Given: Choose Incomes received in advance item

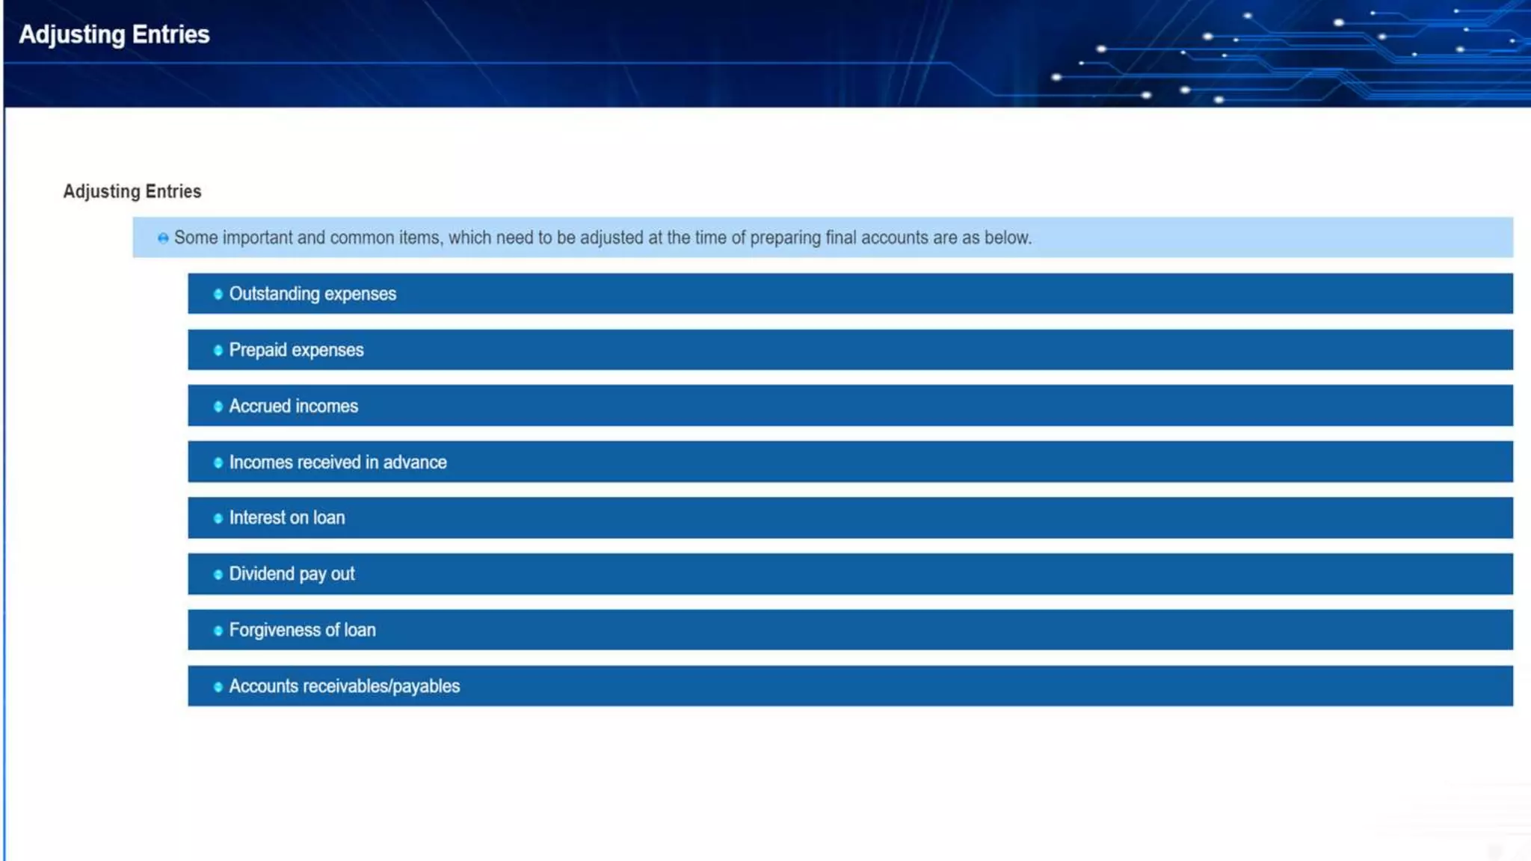Looking at the screenshot, I should (849, 462).
